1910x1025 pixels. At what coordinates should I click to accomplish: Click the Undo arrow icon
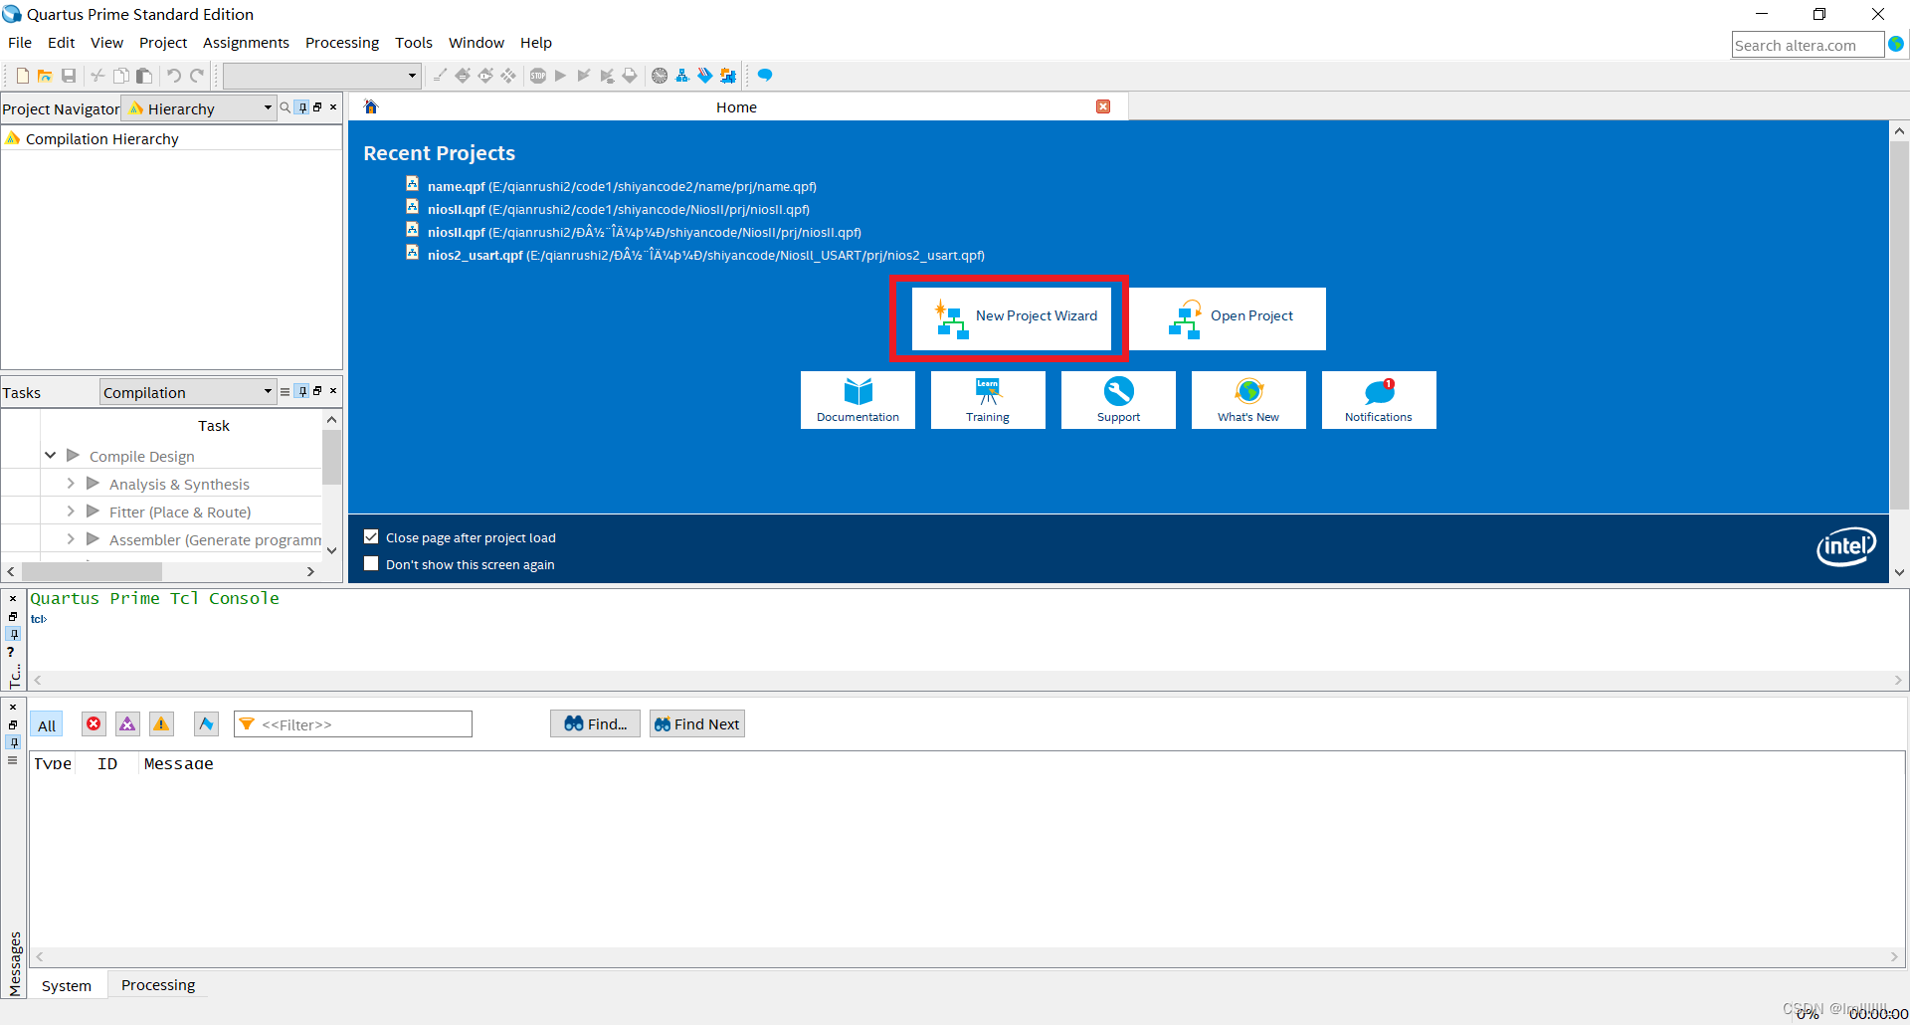[173, 76]
